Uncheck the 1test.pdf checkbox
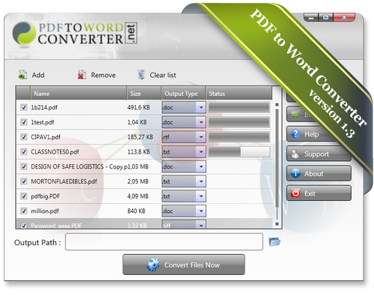Image resolution: width=374 pixels, height=296 pixels. coord(24,122)
